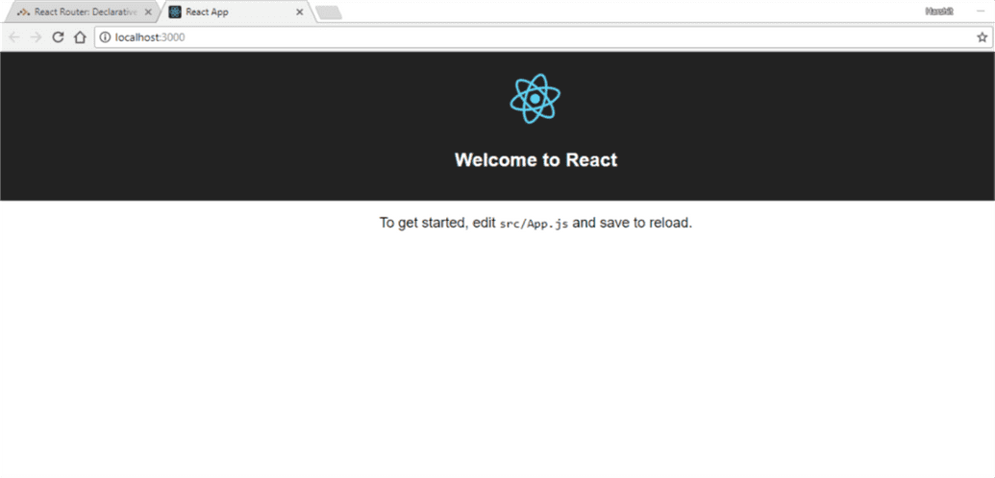995x478 pixels.
Task: Open a new tab
Action: tap(329, 12)
